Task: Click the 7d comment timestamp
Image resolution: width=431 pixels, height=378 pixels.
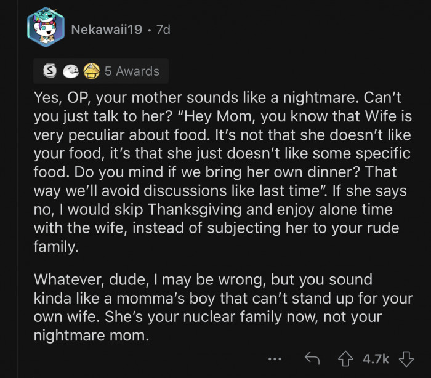Action: click(162, 29)
